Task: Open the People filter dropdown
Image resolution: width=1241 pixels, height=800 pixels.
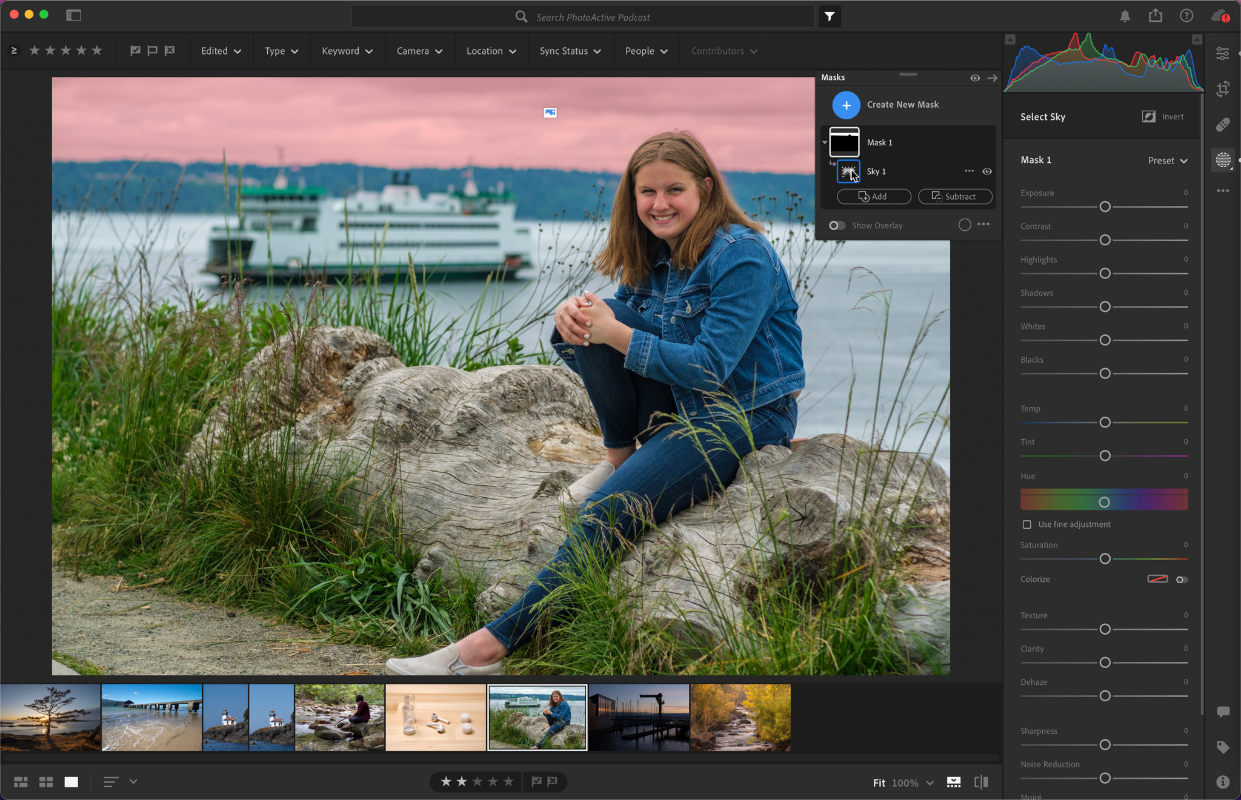Action: coord(646,51)
